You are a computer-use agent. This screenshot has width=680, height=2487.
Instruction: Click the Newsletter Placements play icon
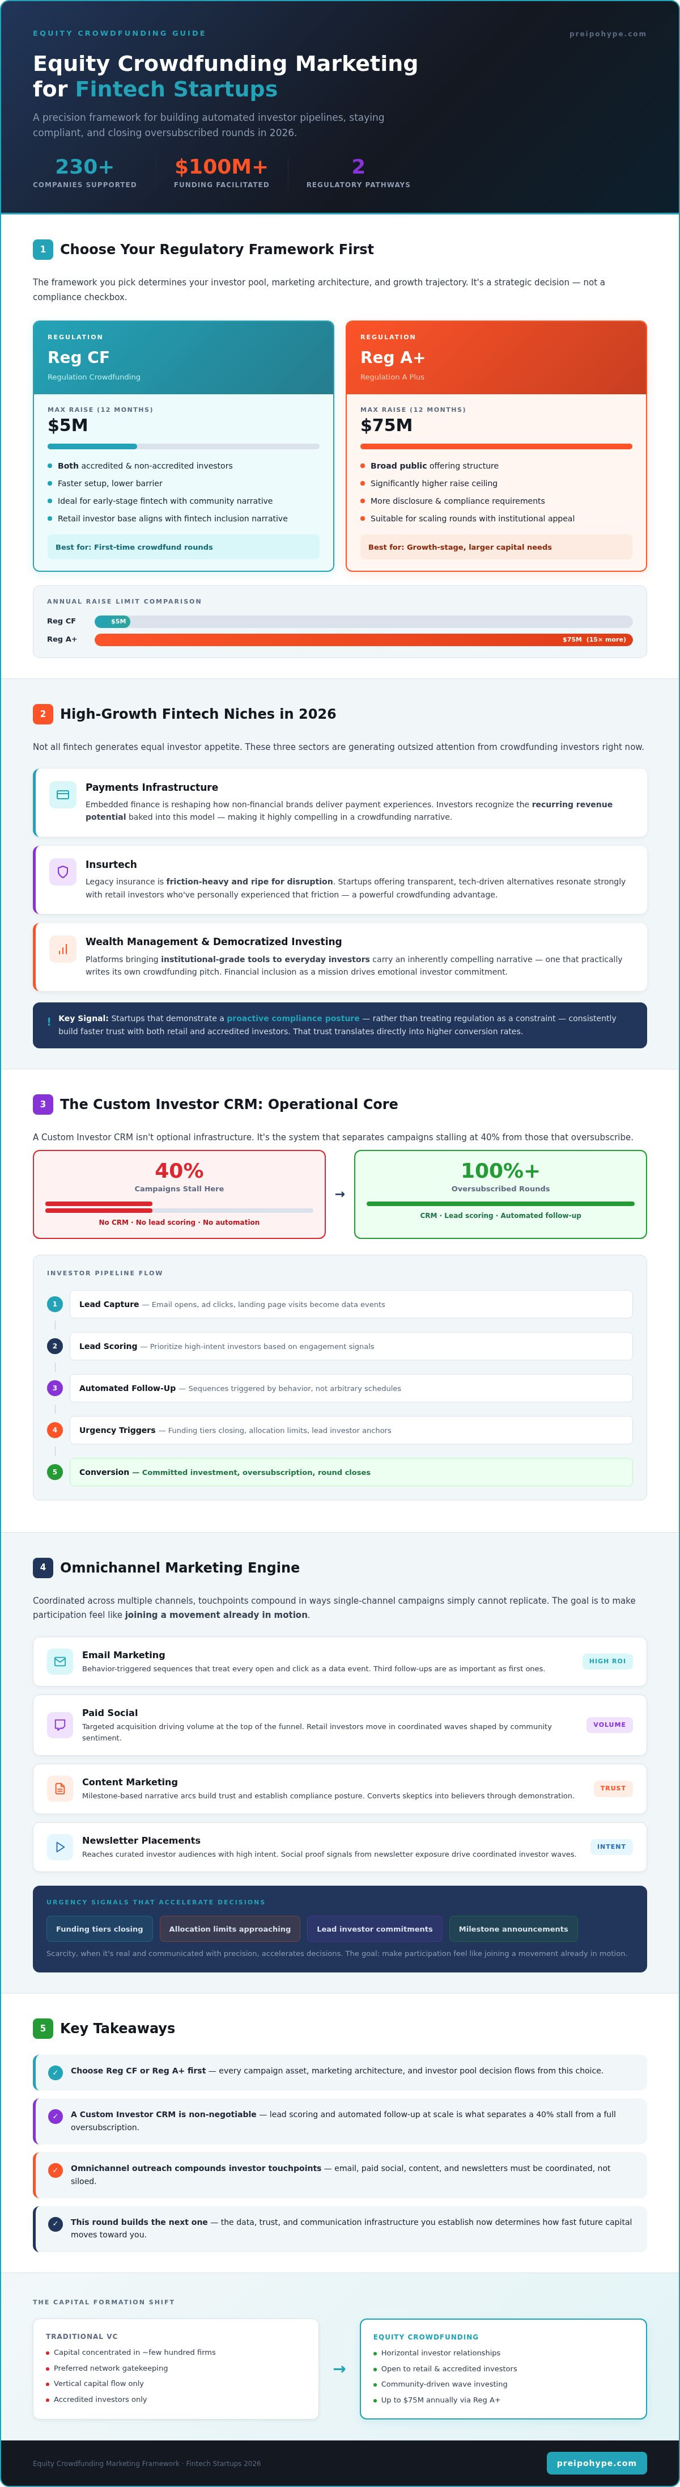[60, 1847]
